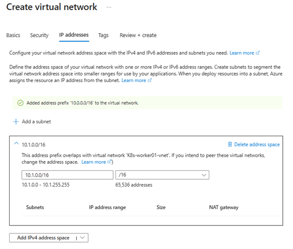Click external link icon after first Learn more

click(258, 53)
